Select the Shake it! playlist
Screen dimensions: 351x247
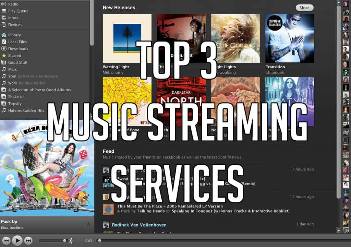coord(16,97)
